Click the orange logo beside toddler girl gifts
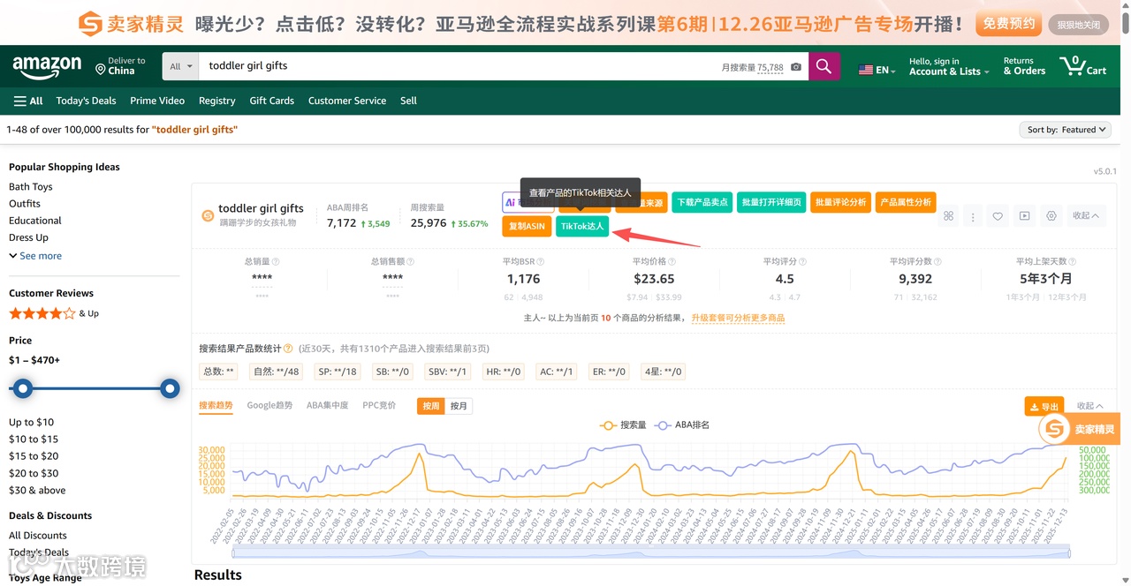Screen dimensions: 1131x586 coord(208,215)
